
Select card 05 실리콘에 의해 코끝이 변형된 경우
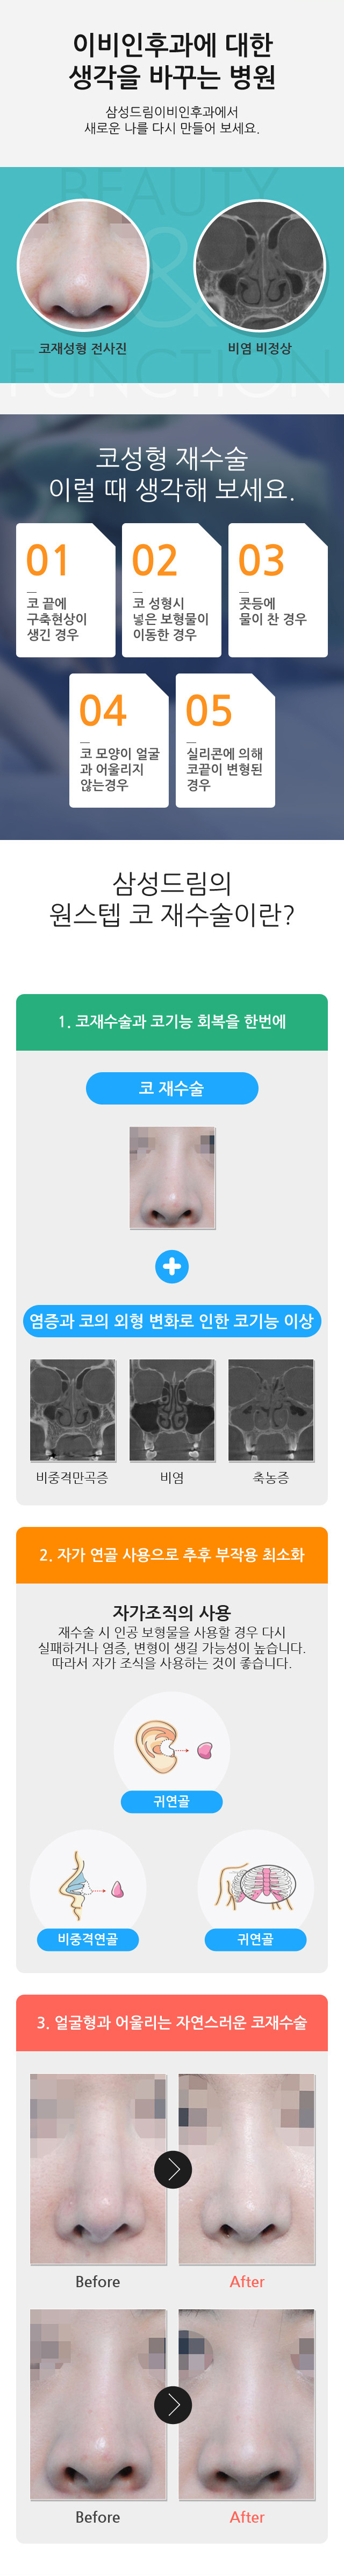pos(225,740)
